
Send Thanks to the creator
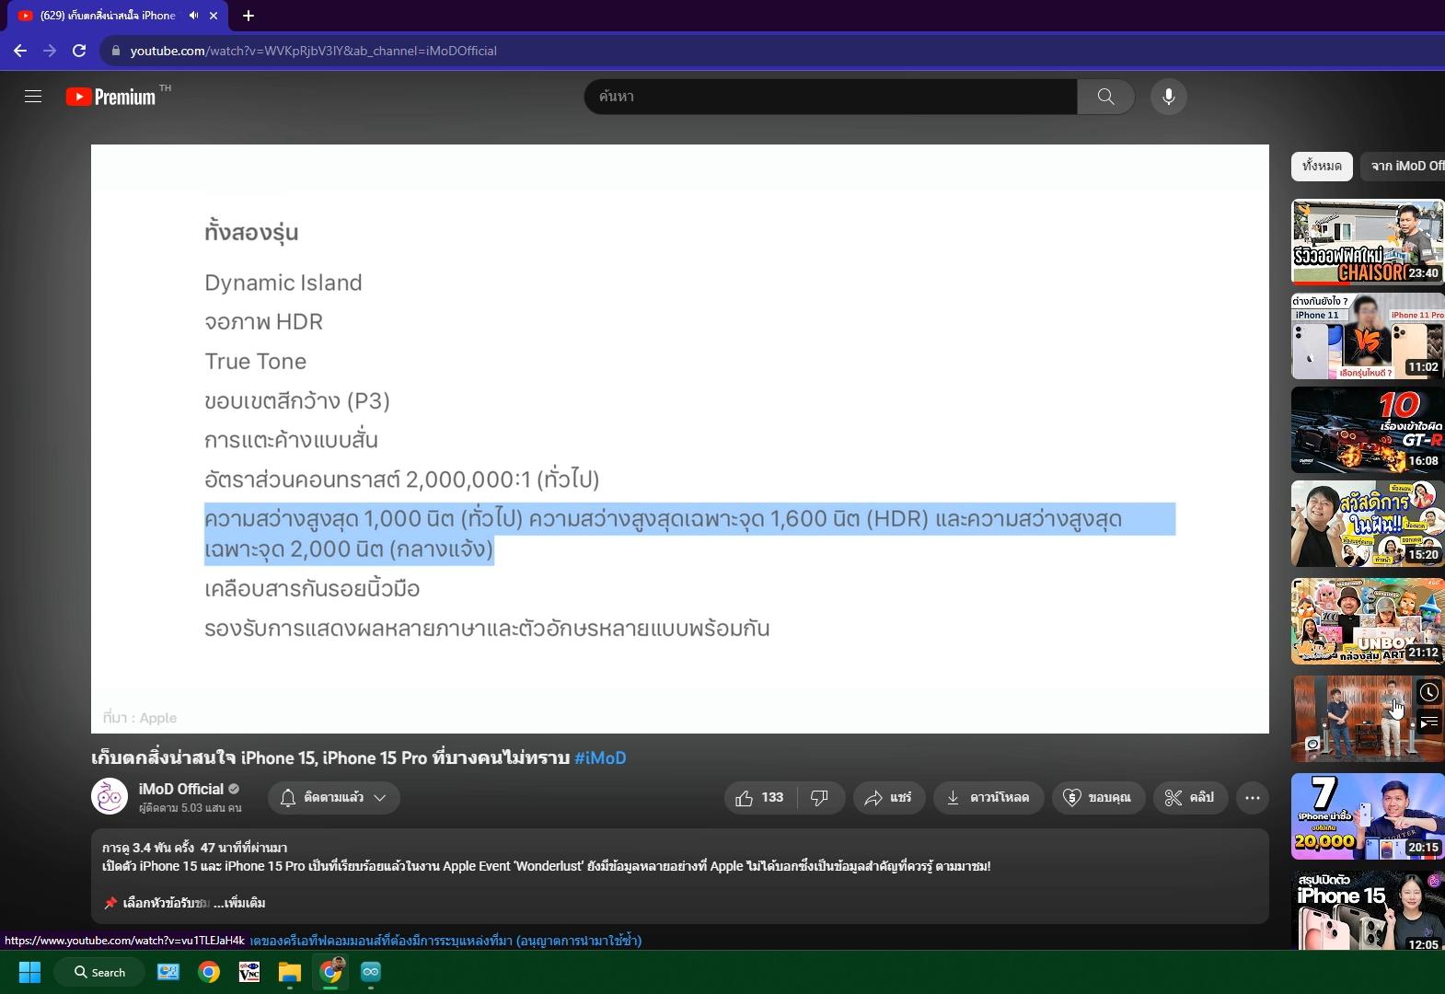(x=1097, y=798)
